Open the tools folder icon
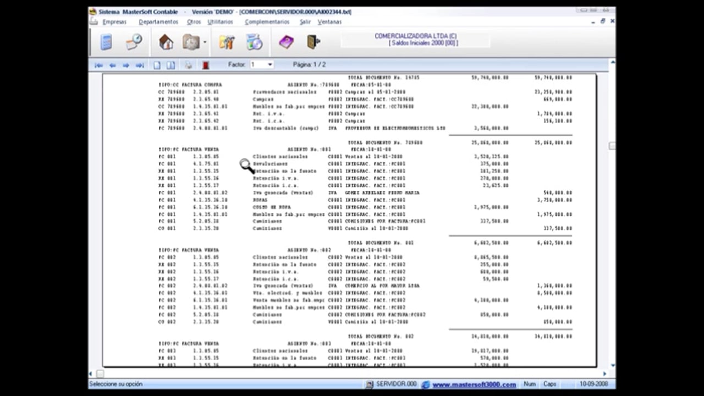 coord(227,42)
